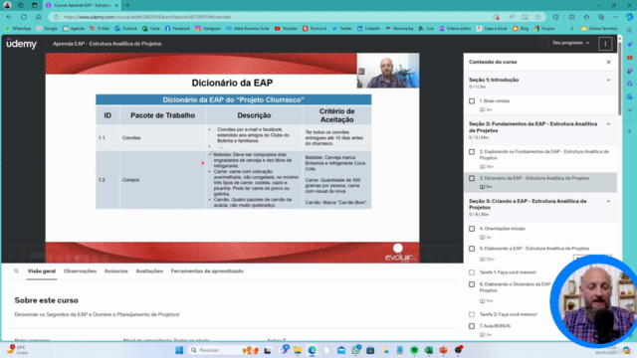This screenshot has height=358, width=637.
Task: Open the Seu progresso dropdown
Action: (x=570, y=43)
